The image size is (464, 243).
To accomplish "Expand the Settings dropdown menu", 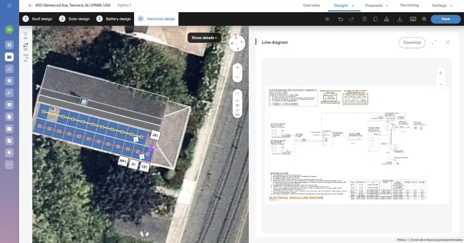I will pyautogui.click(x=451, y=6).
